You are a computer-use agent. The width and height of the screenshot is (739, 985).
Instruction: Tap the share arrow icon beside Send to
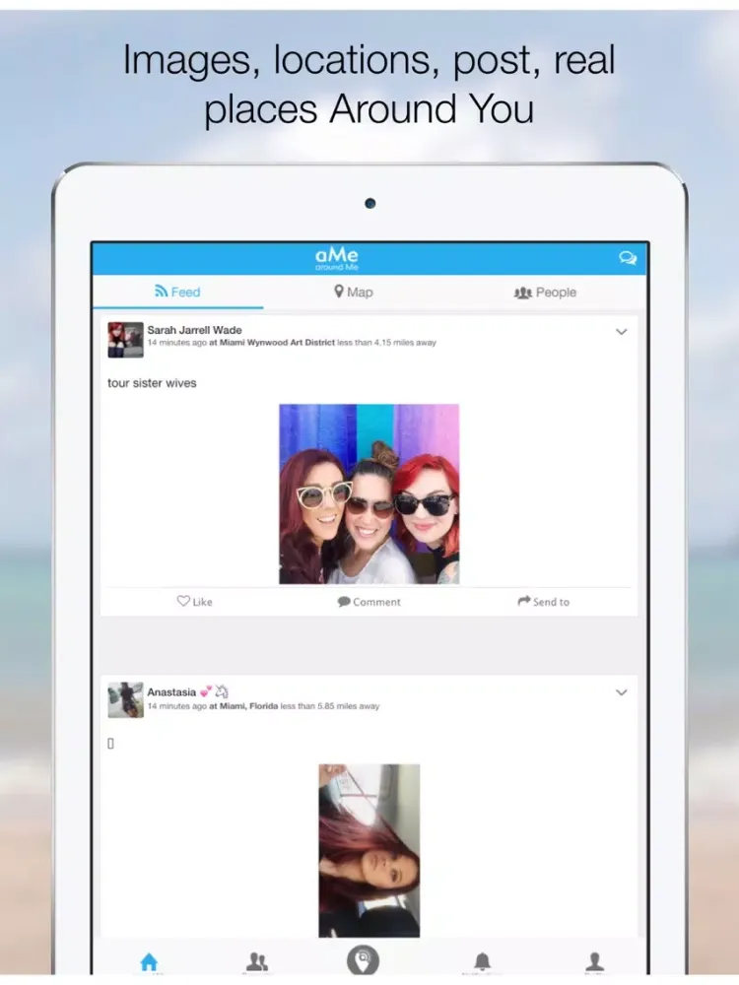coord(524,601)
